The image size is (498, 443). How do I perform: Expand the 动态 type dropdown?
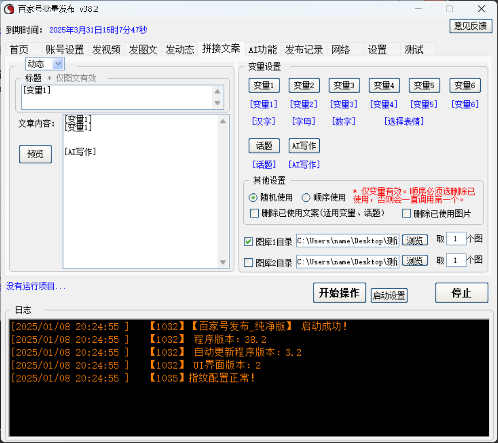click(58, 64)
